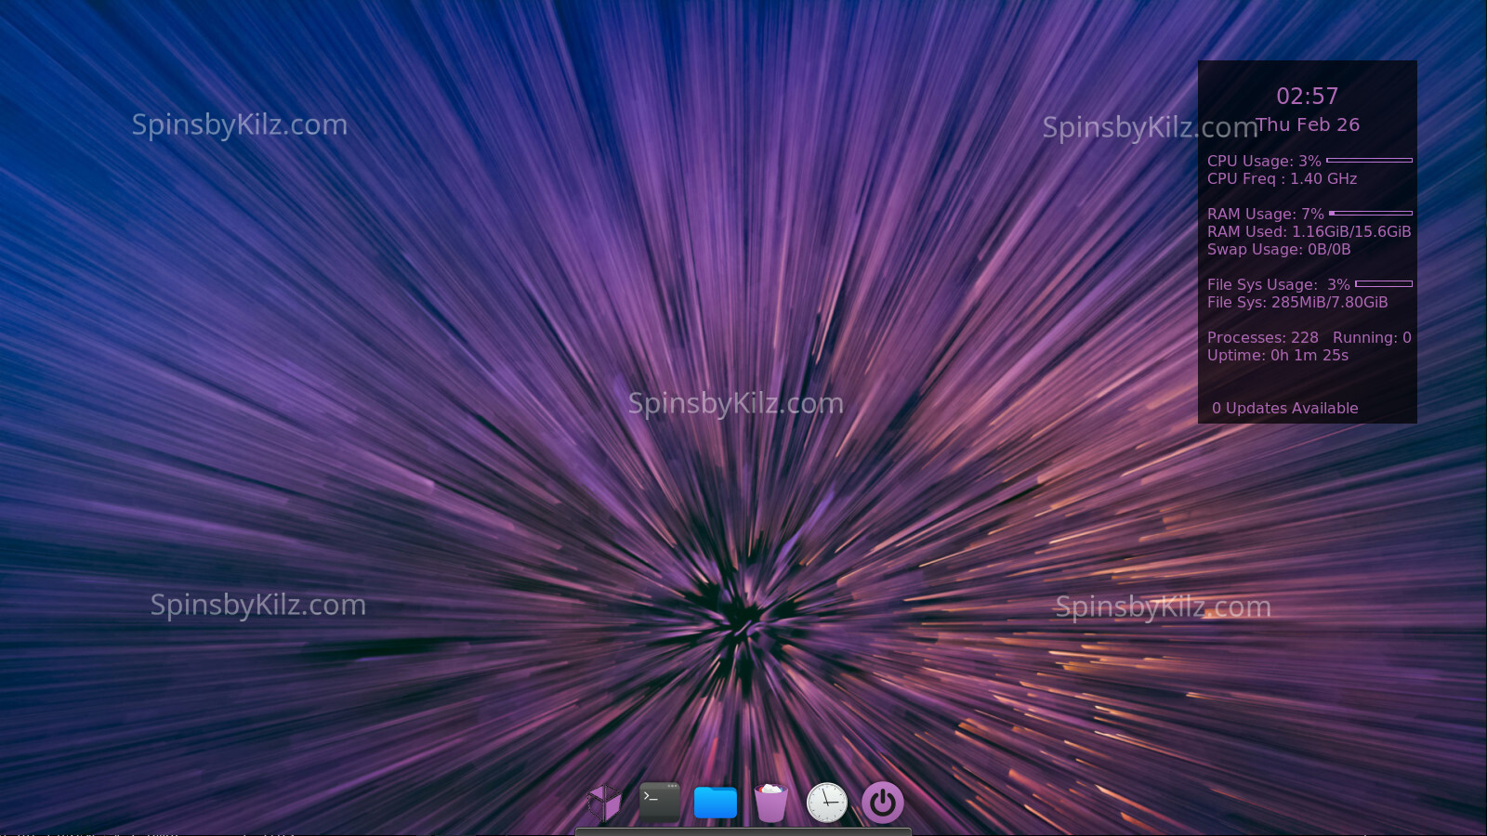
Task: Click the CPU Usage progress bar
Action: 1369,161
